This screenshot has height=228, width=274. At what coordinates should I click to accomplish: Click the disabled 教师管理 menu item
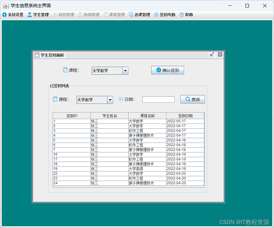(x=89, y=15)
